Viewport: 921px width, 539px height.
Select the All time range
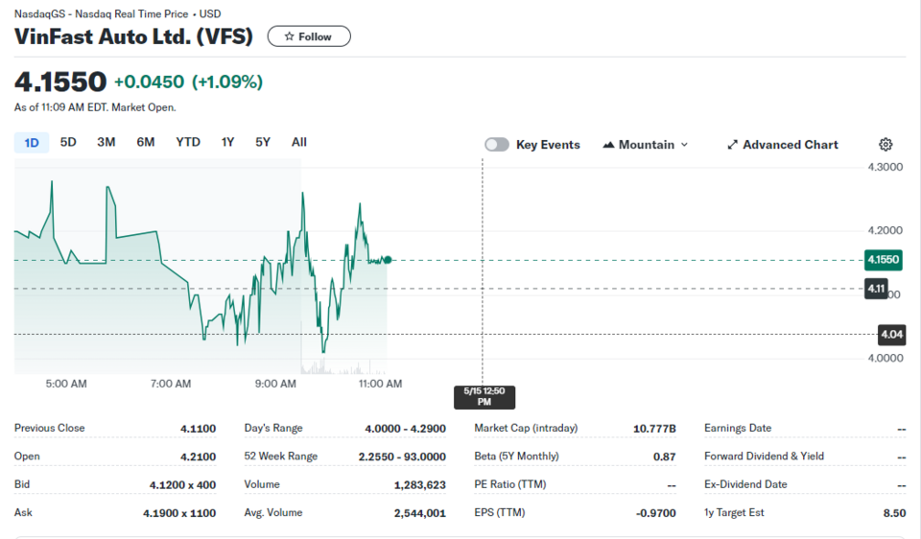point(299,142)
